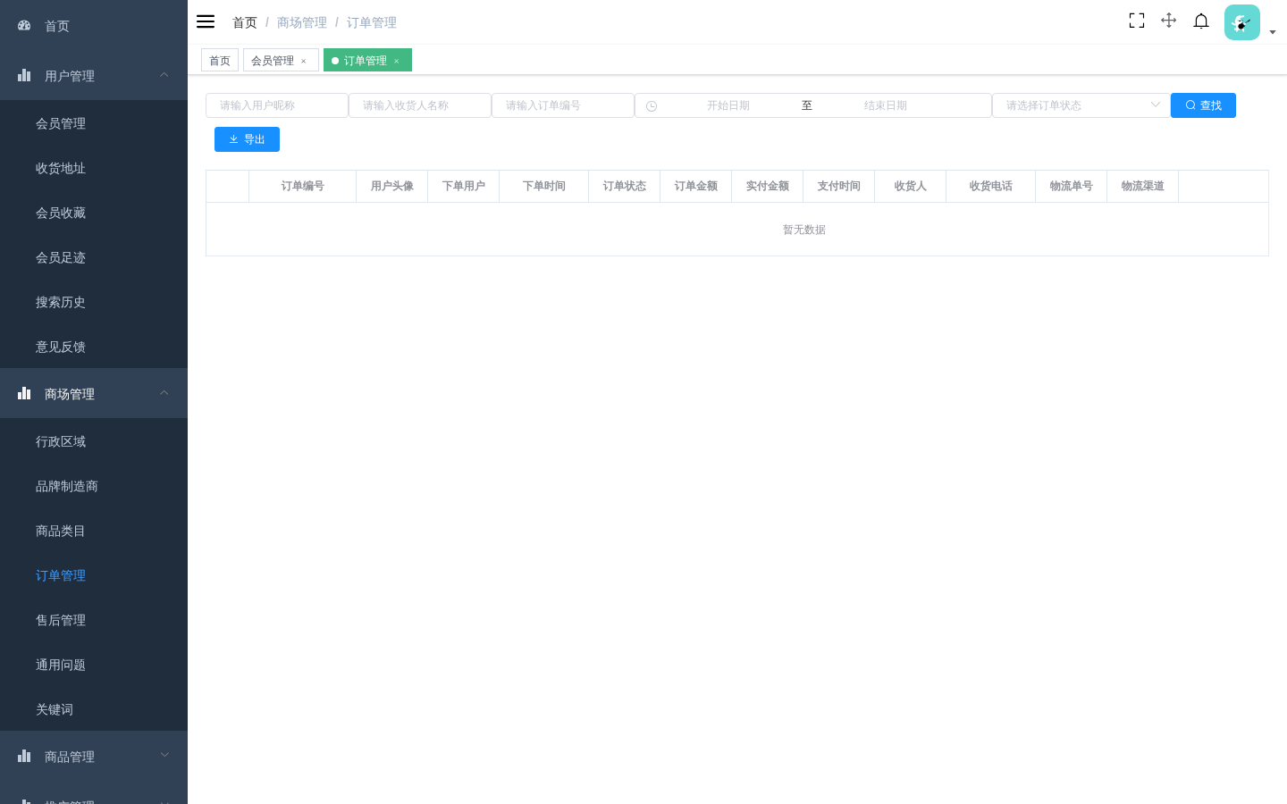This screenshot has width=1287, height=804.
Task: Open the 请选择订单状态 dropdown
Action: 1081,105
